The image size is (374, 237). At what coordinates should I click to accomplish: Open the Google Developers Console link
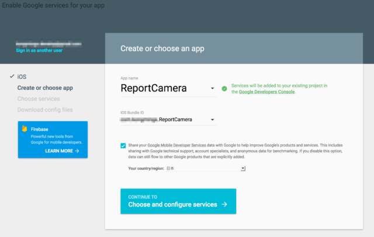(x=266, y=92)
